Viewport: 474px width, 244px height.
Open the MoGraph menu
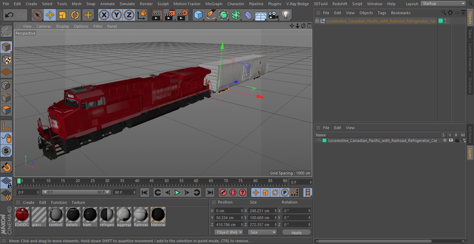pyautogui.click(x=214, y=4)
